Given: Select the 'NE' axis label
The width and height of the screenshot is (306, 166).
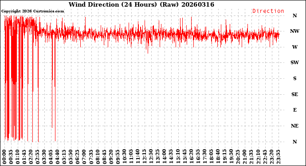Looking at the screenshot, I should [x=294, y=126].
